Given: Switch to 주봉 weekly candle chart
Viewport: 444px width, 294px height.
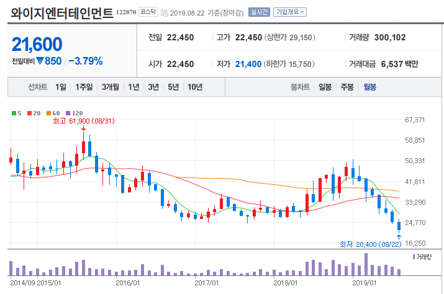Looking at the screenshot, I should 347,87.
